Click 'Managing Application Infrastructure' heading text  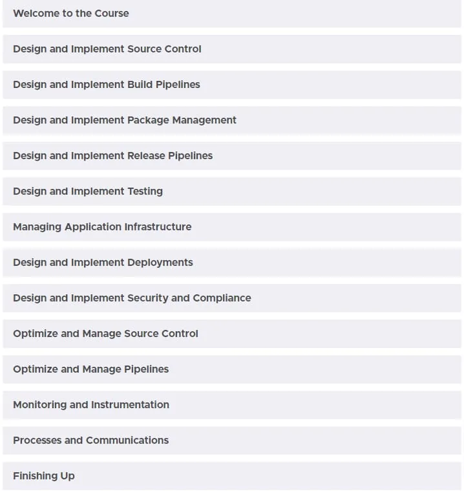(102, 227)
